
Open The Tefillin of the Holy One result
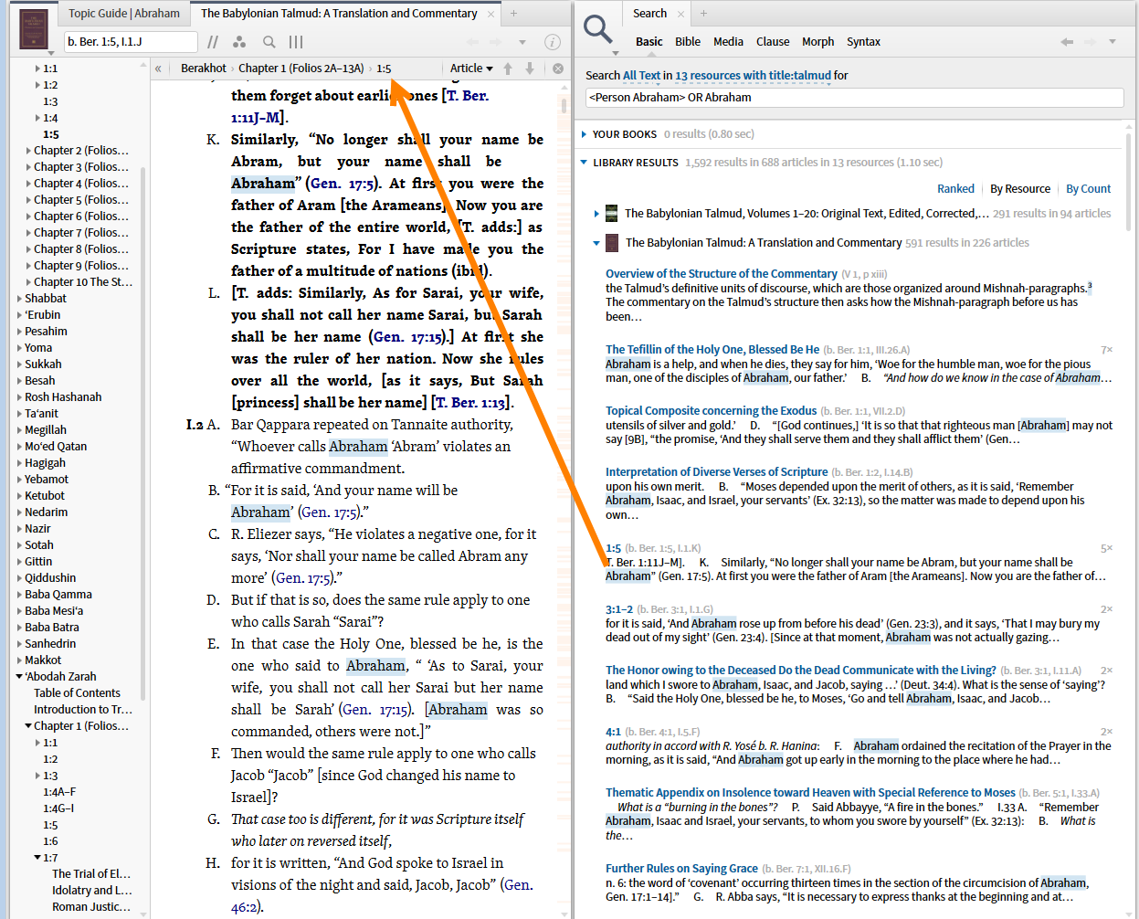click(x=712, y=350)
